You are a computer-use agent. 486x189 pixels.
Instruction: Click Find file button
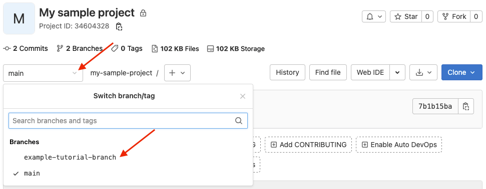[328, 73]
